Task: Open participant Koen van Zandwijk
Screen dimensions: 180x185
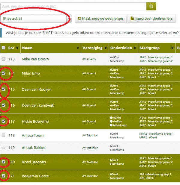Action: pyautogui.click(x=38, y=105)
